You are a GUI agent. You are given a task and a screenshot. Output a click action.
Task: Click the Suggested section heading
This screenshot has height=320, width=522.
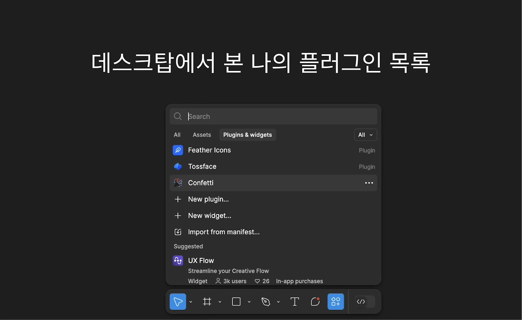click(x=188, y=247)
